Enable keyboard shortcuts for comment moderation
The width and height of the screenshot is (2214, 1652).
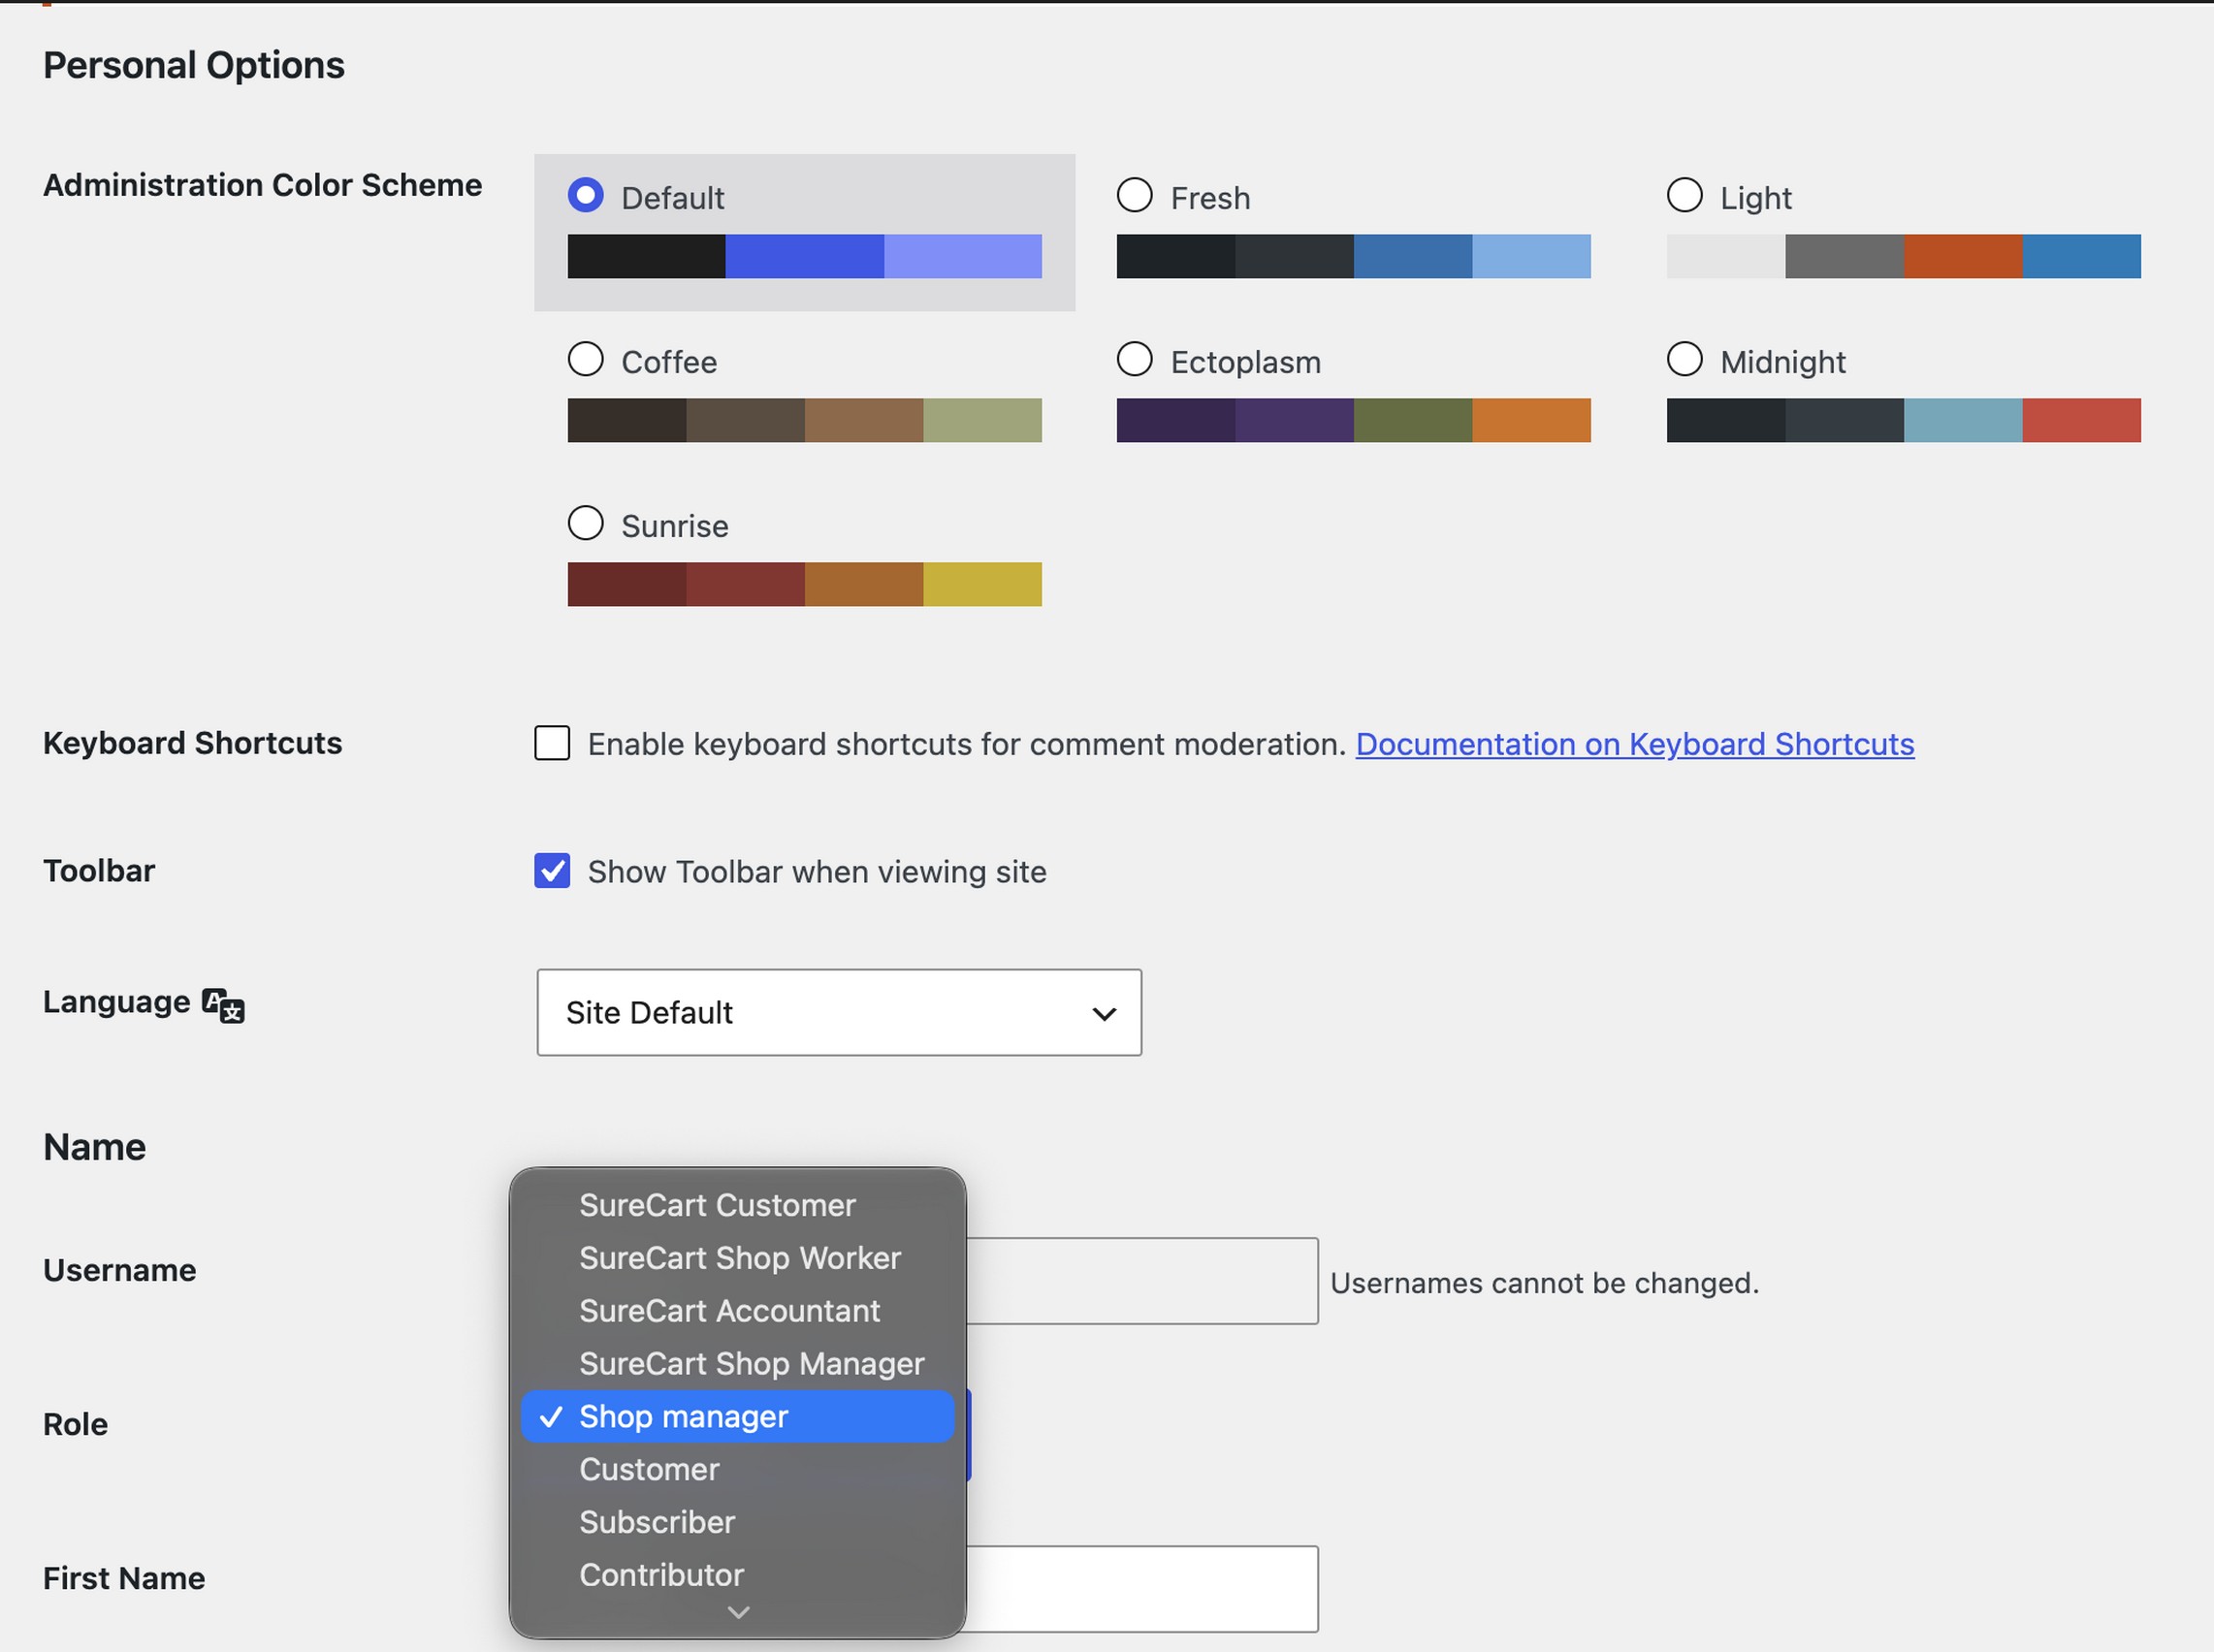click(x=552, y=744)
